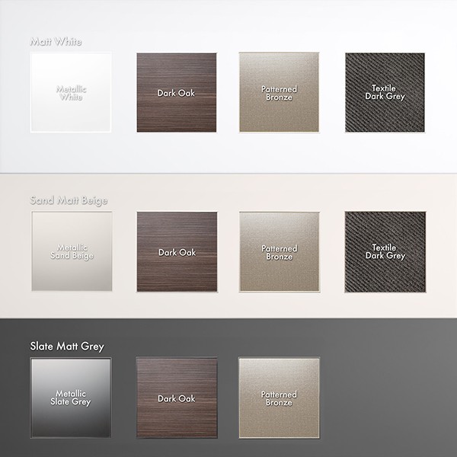Choose Dark Oak in Sand Matt Beige row
Viewport: 457px width, 457px height.
176,252
